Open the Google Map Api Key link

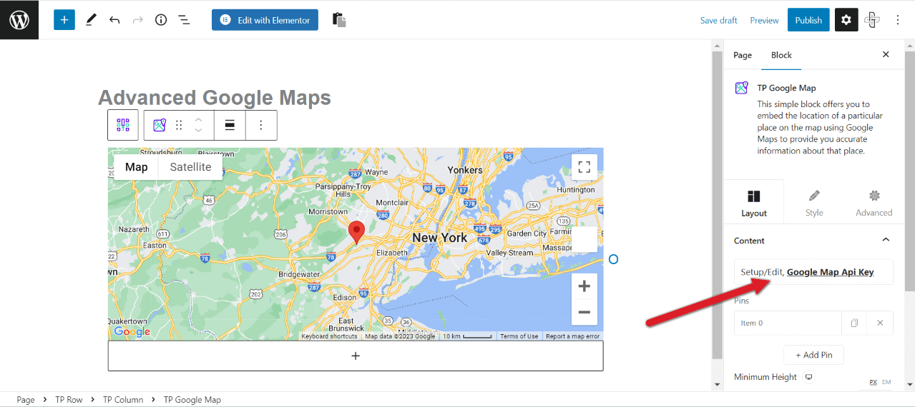(830, 272)
